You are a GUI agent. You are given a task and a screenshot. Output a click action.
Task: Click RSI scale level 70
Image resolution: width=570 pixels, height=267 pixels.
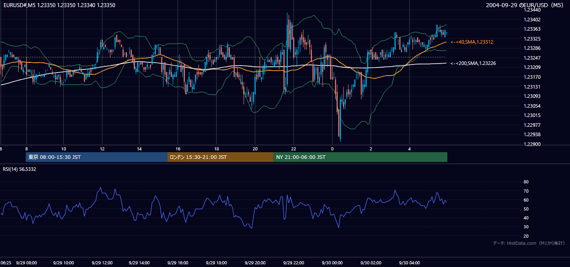(526, 191)
